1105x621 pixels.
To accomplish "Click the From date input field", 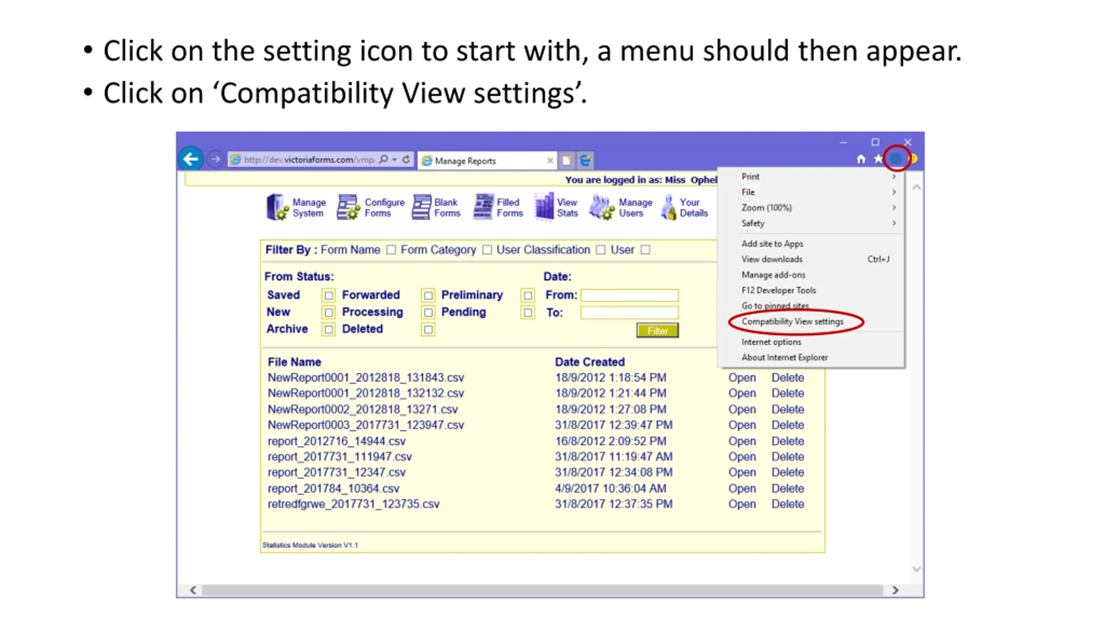I will 629,295.
